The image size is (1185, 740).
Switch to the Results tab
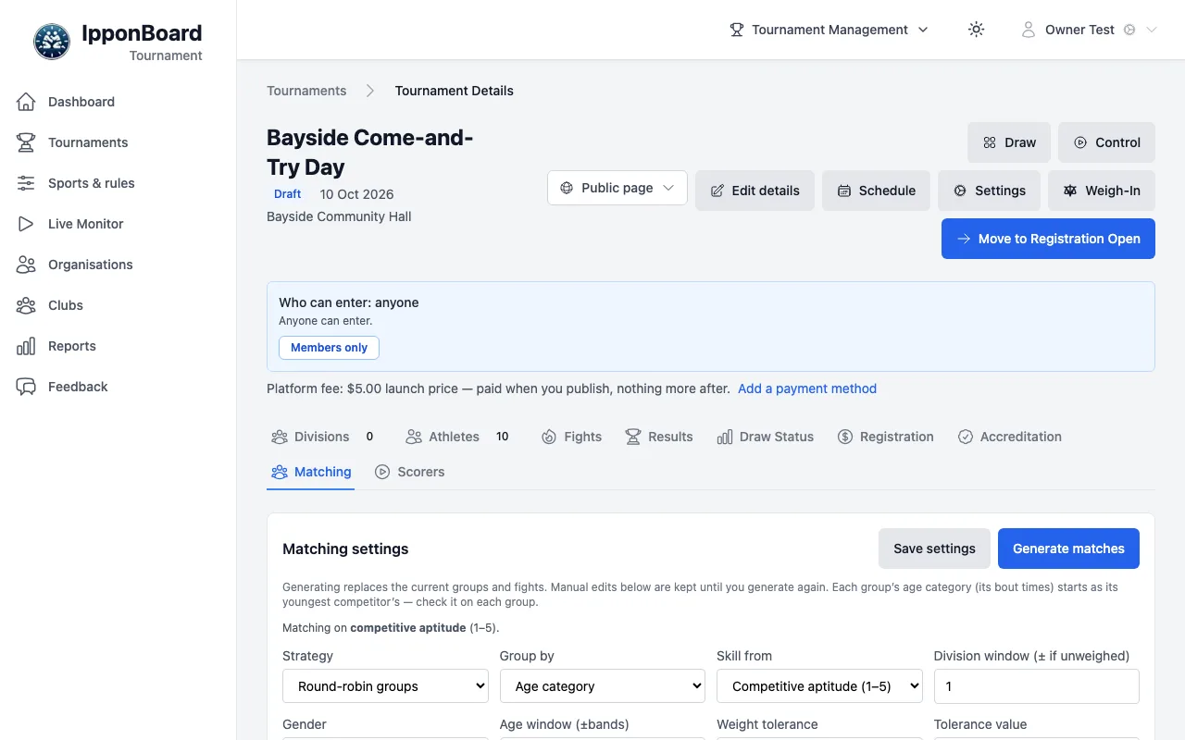(658, 437)
